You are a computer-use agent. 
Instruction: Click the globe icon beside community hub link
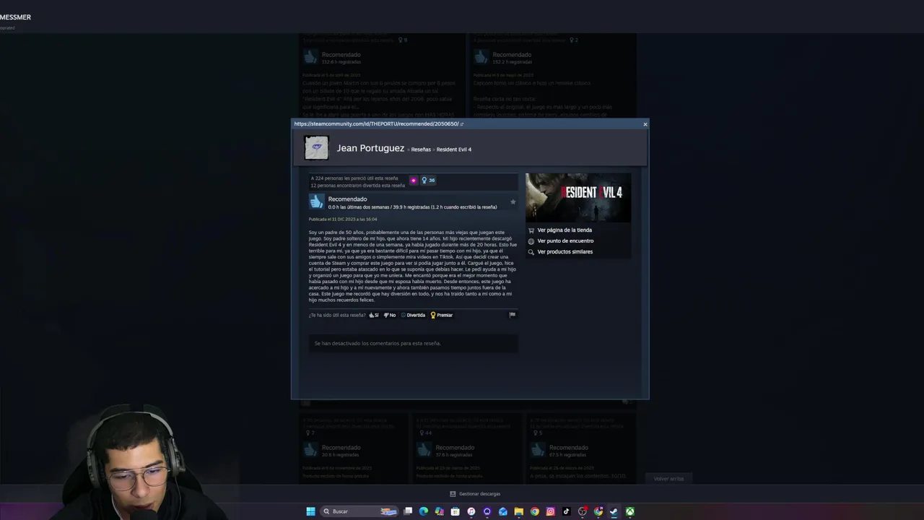click(x=531, y=241)
